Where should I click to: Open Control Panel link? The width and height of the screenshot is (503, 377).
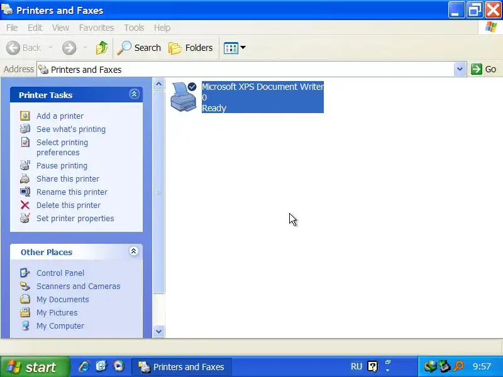(60, 273)
